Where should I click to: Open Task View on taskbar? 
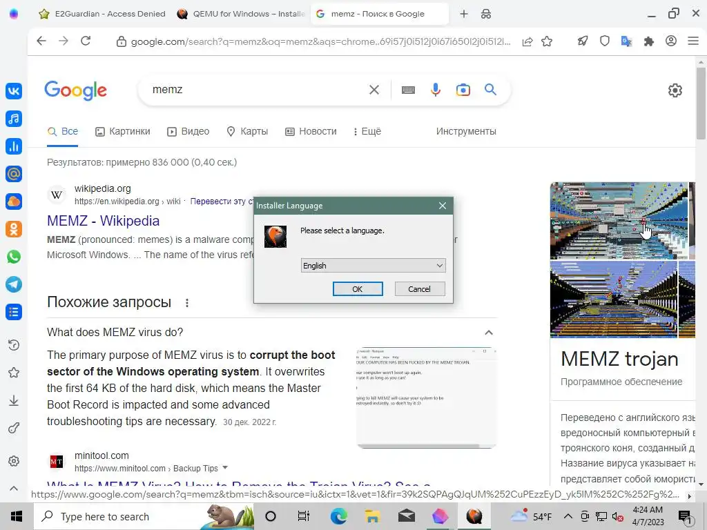click(304, 516)
